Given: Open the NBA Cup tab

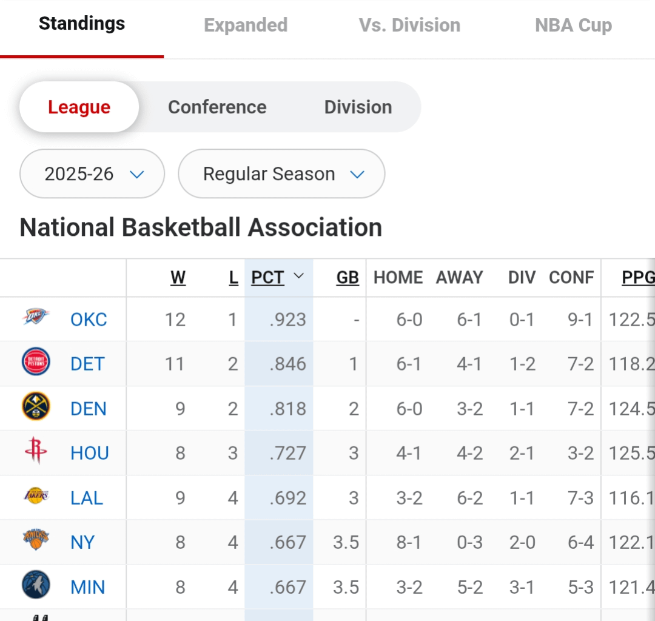Looking at the screenshot, I should 573,25.
